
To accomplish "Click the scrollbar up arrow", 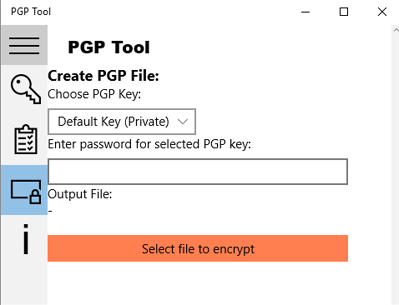I will (x=396, y=30).
